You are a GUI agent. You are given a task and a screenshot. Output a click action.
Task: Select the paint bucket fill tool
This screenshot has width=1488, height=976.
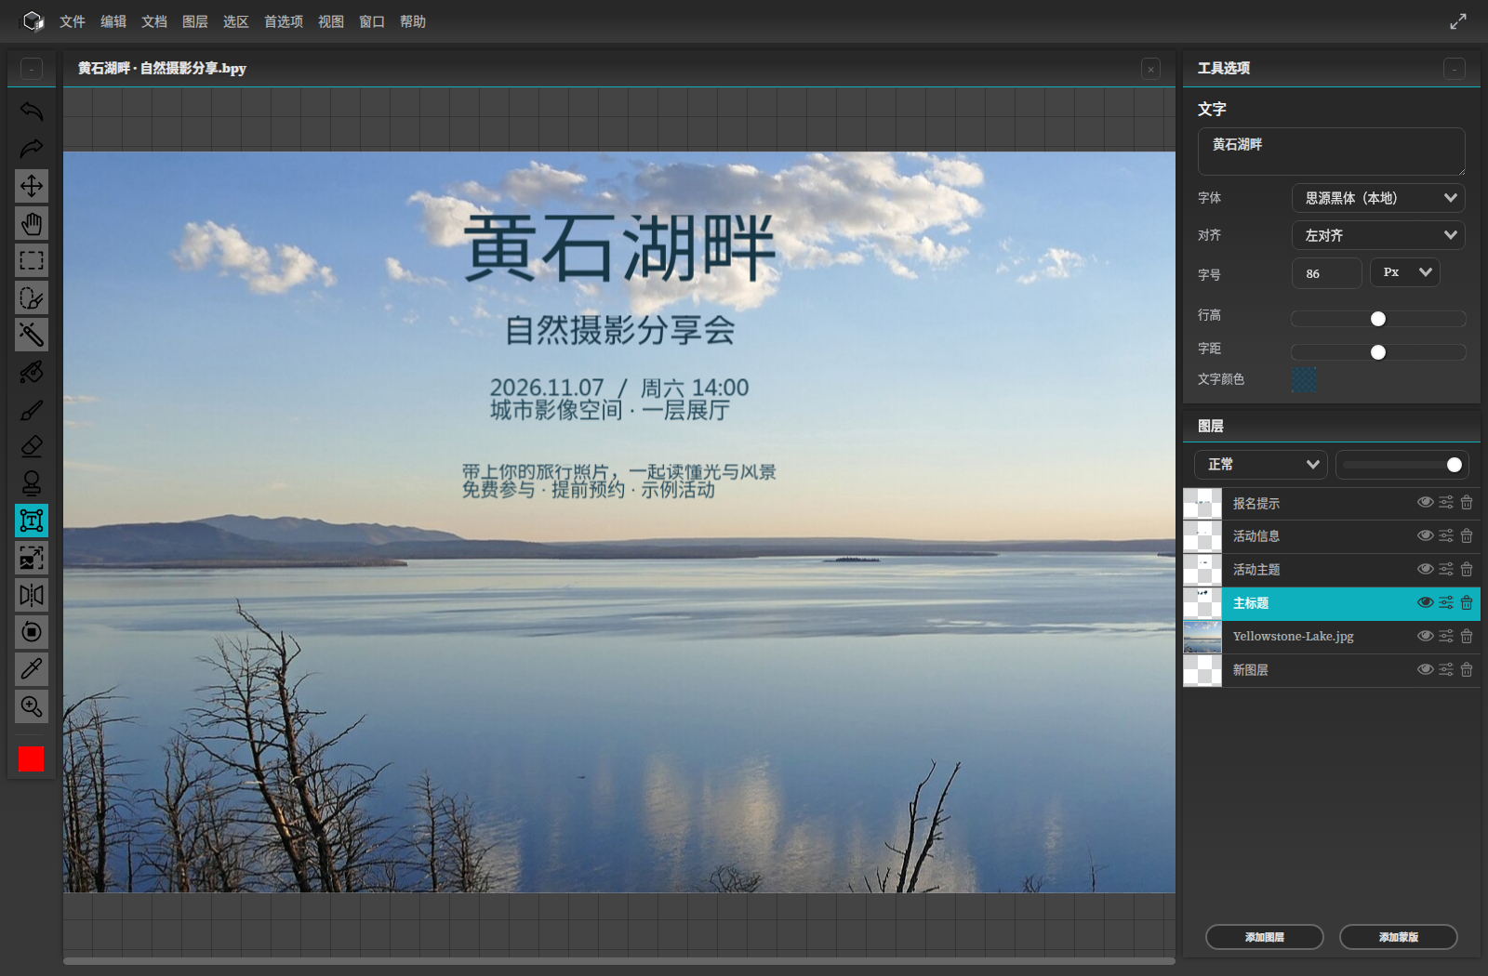(32, 372)
